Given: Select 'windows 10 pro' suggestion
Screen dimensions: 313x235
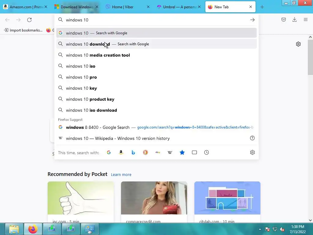Looking at the screenshot, I should [x=156, y=77].
